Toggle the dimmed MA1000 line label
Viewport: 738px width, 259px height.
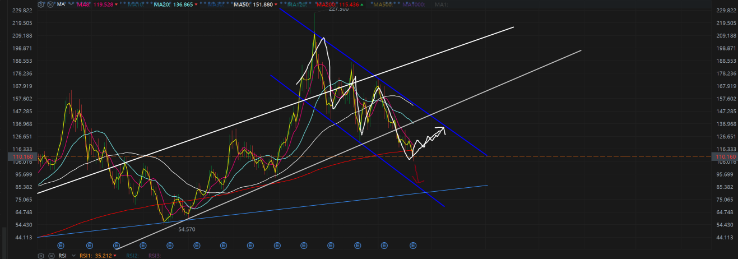[414, 4]
